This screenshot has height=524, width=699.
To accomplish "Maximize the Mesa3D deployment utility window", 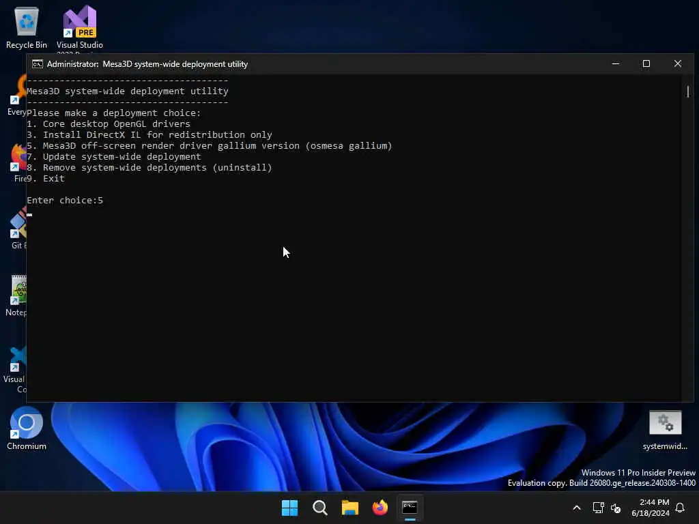I will (646, 63).
